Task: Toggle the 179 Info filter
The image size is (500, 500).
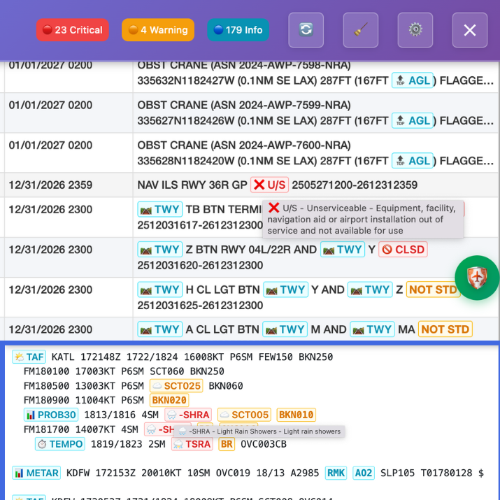Action: click(238, 30)
